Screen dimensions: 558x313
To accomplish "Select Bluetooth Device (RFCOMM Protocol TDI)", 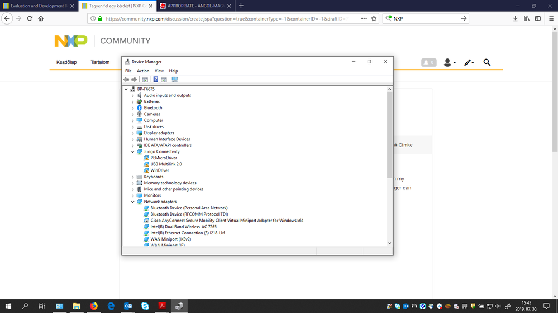I will [x=189, y=214].
